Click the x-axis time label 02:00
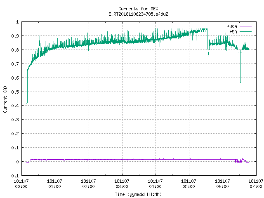 coord(88,186)
